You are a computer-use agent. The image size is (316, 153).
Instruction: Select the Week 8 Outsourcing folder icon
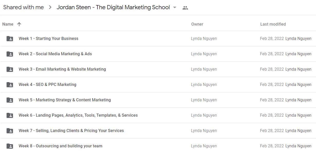point(10,146)
